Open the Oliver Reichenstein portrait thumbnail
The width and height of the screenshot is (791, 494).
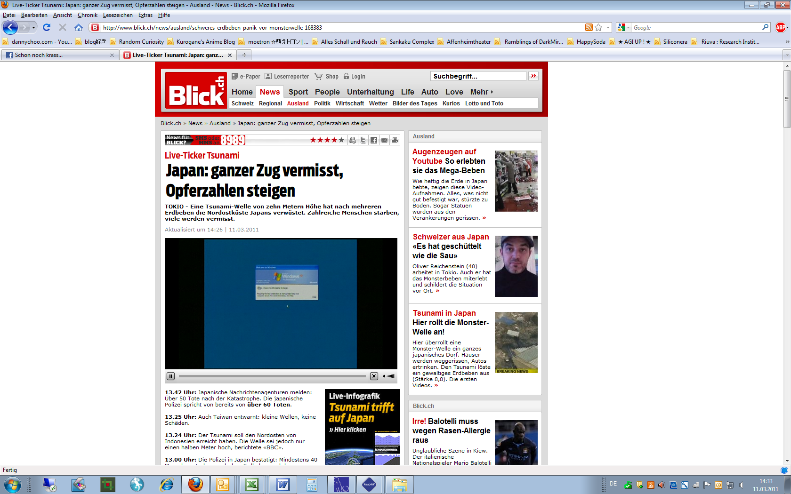(516, 266)
